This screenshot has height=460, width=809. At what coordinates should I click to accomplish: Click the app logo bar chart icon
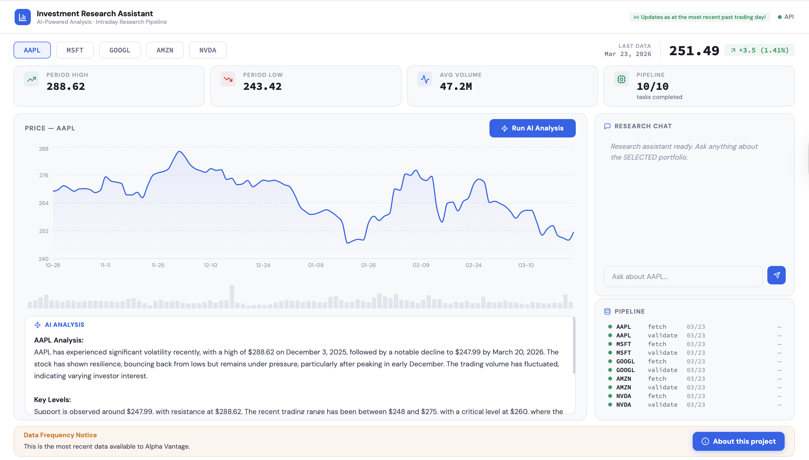(x=22, y=17)
